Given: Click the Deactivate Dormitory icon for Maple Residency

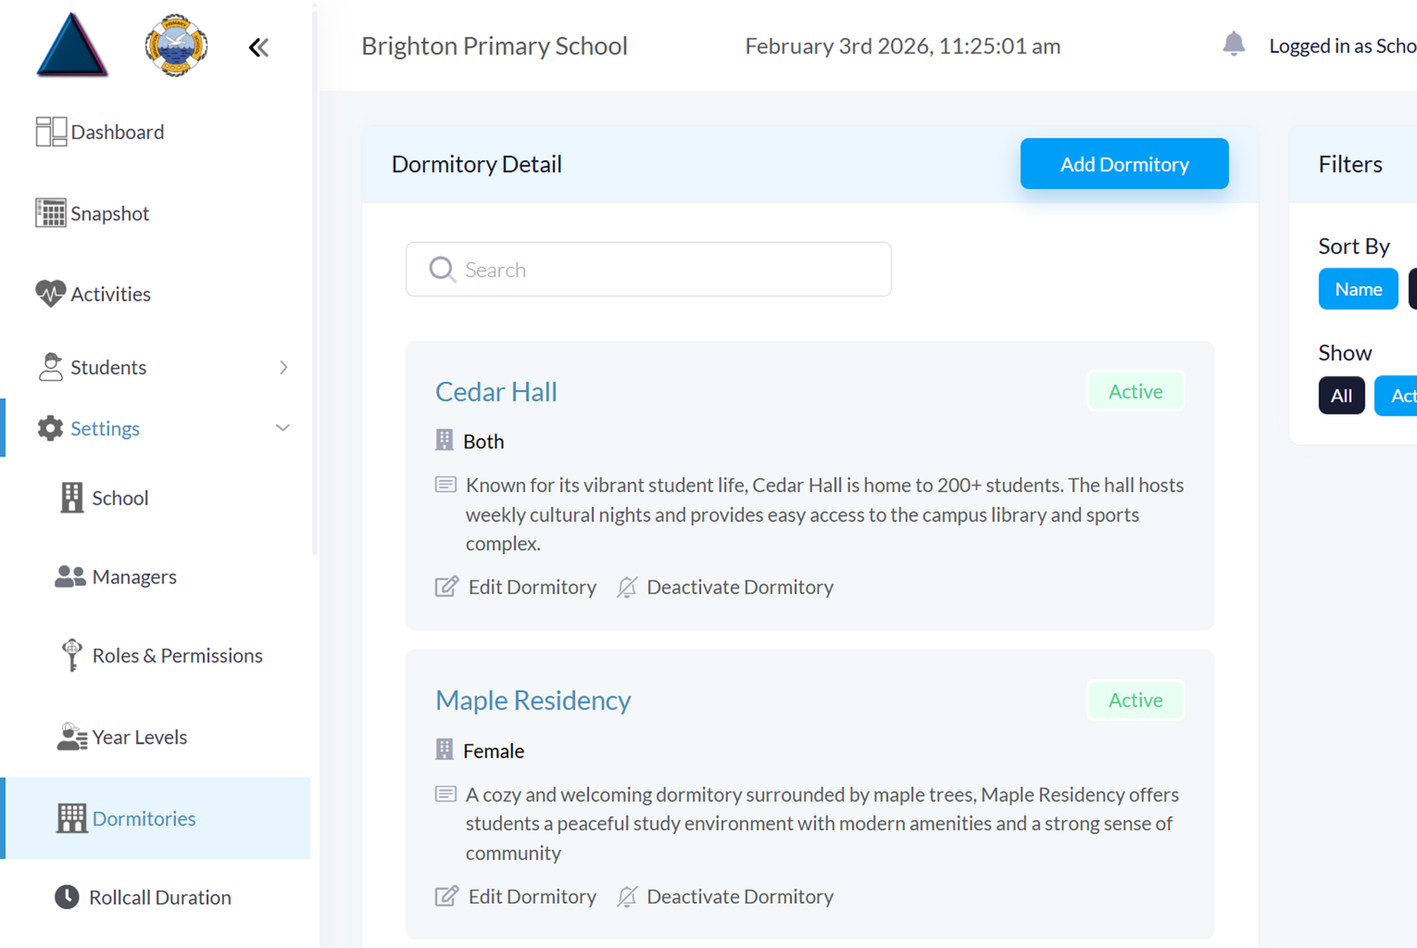Looking at the screenshot, I should [x=628, y=896].
